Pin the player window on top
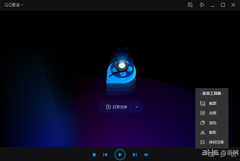This screenshot has width=240, height=161. [x=202, y=5]
